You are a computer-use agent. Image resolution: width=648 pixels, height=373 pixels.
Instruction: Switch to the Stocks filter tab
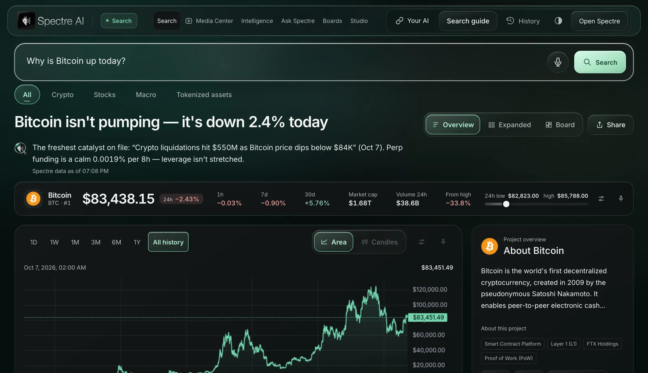point(104,95)
